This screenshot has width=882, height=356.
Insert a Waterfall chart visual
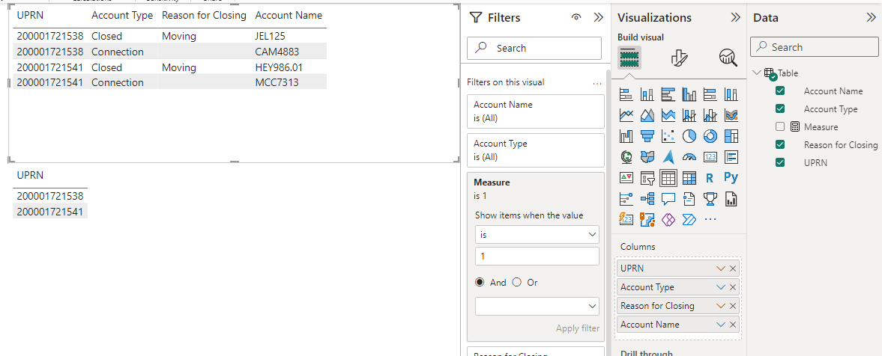click(626, 136)
